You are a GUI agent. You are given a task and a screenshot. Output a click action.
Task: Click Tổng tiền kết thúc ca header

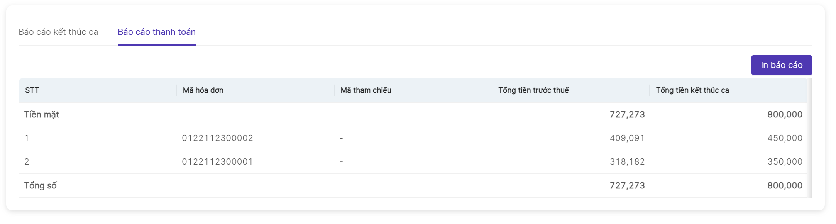[x=692, y=90]
